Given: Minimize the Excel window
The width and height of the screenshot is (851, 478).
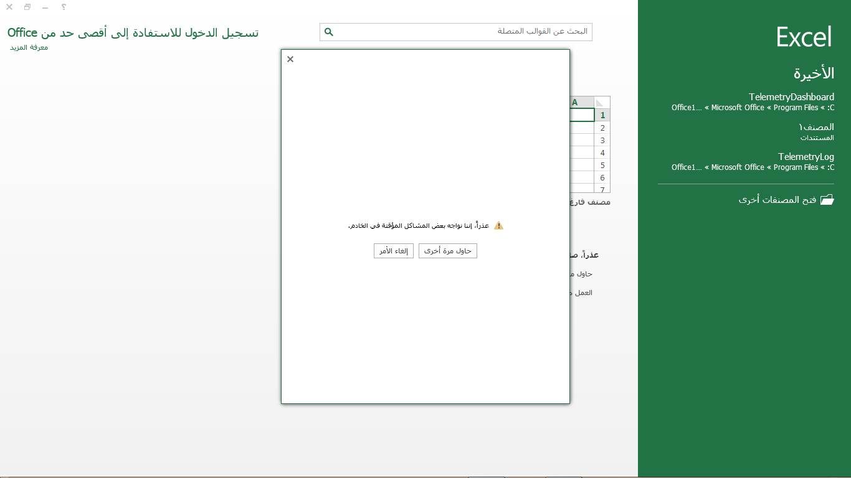Looking at the screenshot, I should [x=45, y=7].
